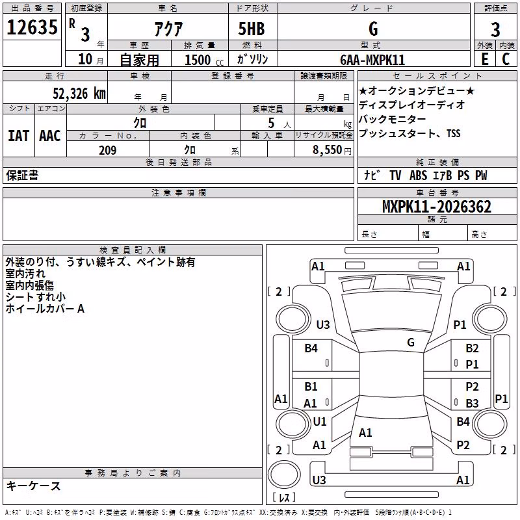Click the front-left wheel circle in diagram
Viewport: 520px width, 520px height.
pyautogui.click(x=292, y=319)
